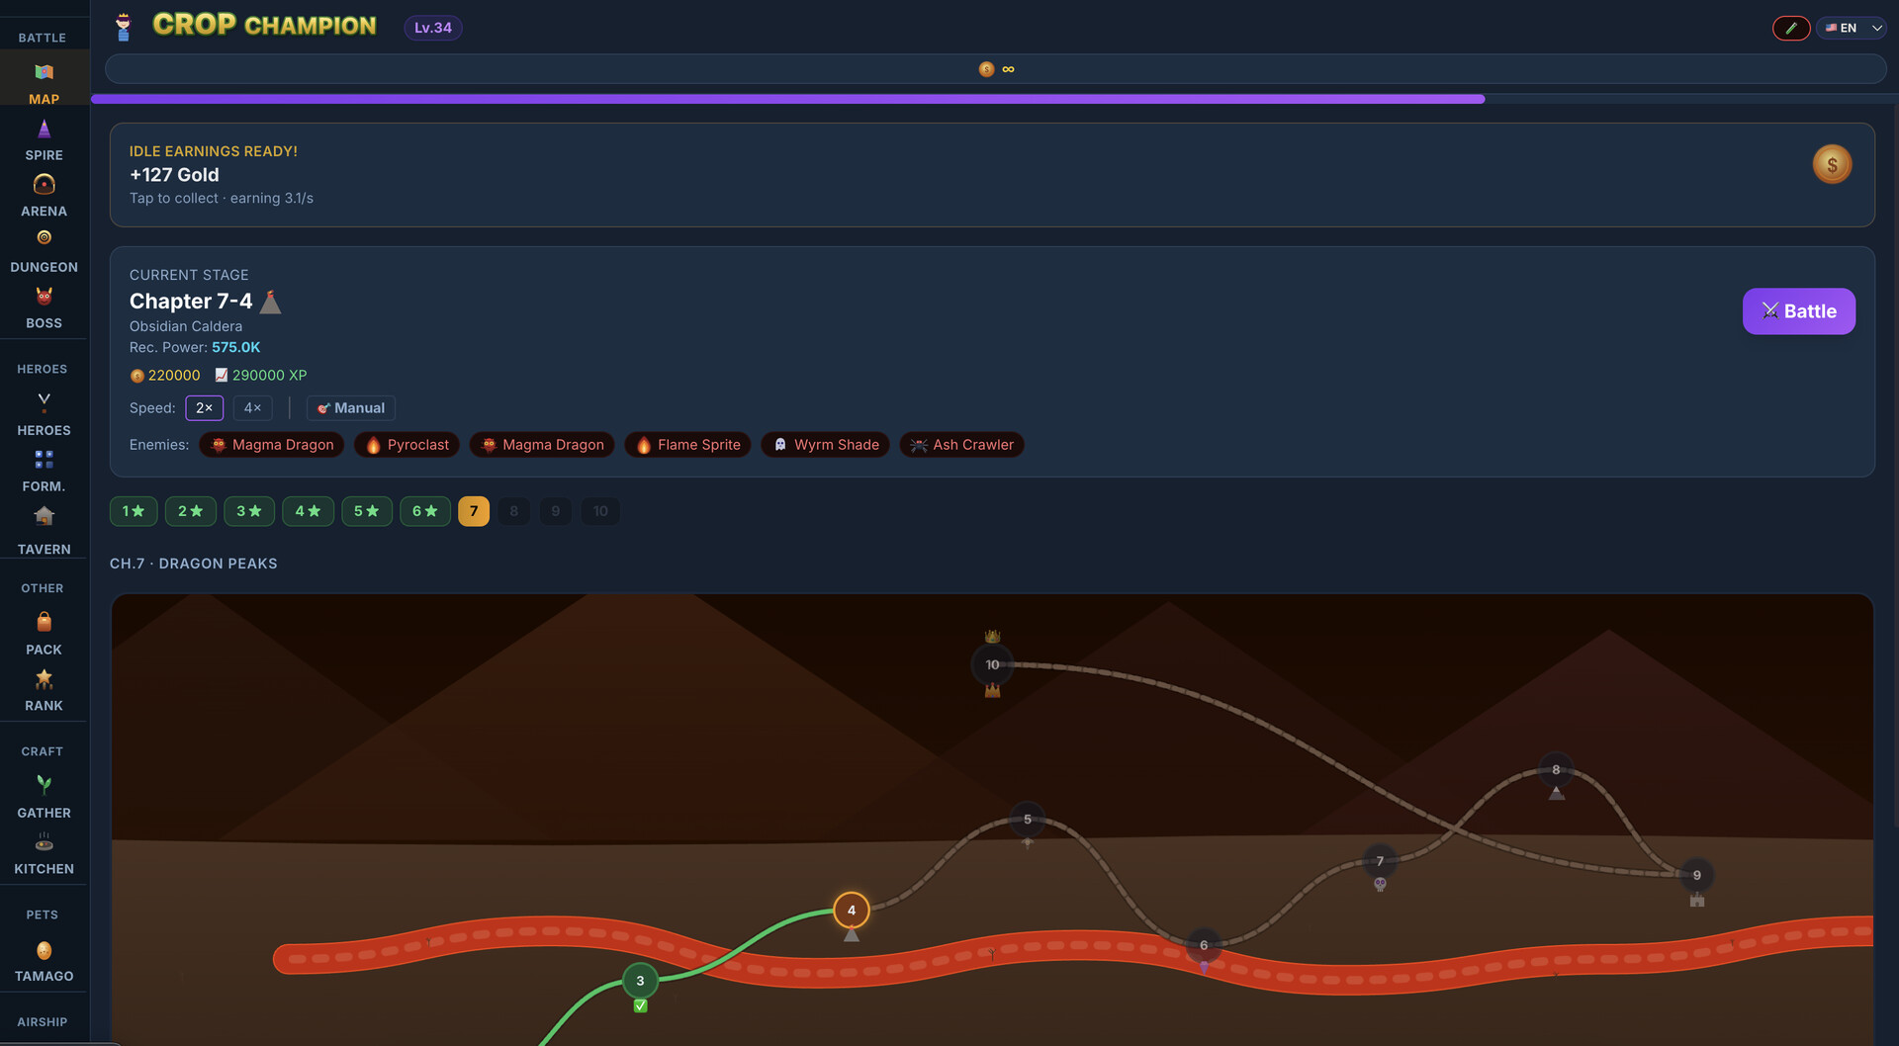The image size is (1899, 1046).
Task: Open the EN language dropdown
Action: tap(1852, 28)
